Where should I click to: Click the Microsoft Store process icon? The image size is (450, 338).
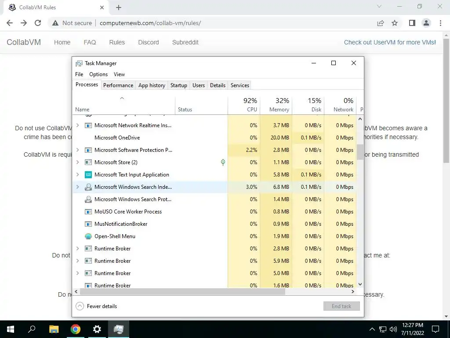click(88, 162)
